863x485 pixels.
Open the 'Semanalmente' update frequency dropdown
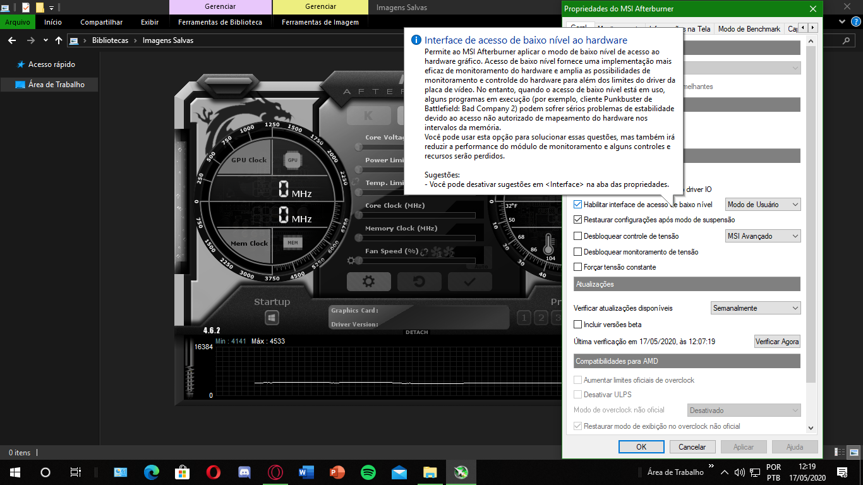(756, 308)
